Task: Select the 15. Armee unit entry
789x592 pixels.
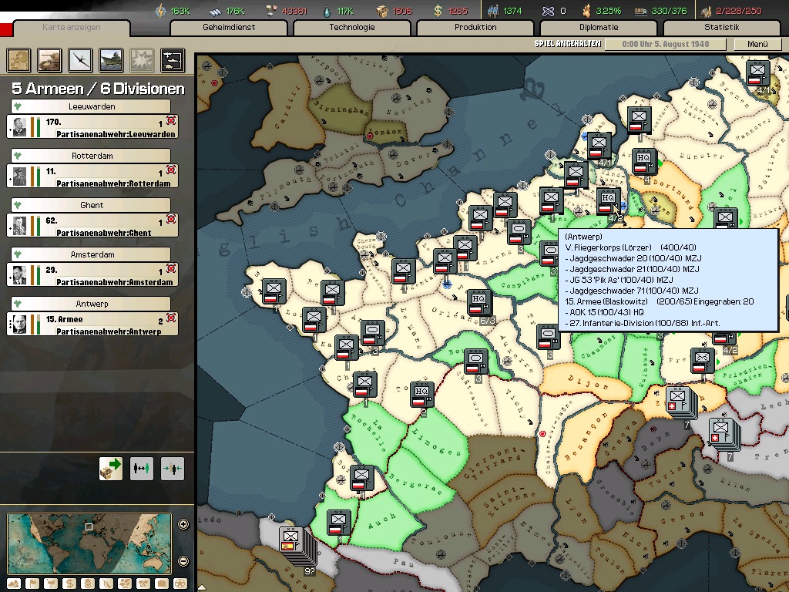Action: click(x=92, y=324)
